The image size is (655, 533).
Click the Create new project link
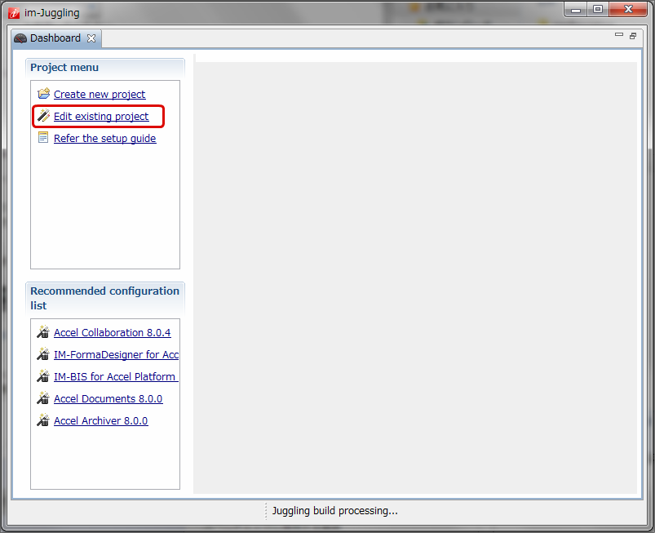click(x=100, y=95)
